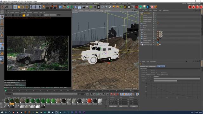Click the Light bulb icon in toolbar

click(87, 7)
